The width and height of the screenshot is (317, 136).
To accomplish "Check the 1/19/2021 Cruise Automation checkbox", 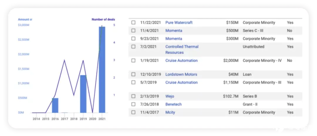I will pos(134,61).
